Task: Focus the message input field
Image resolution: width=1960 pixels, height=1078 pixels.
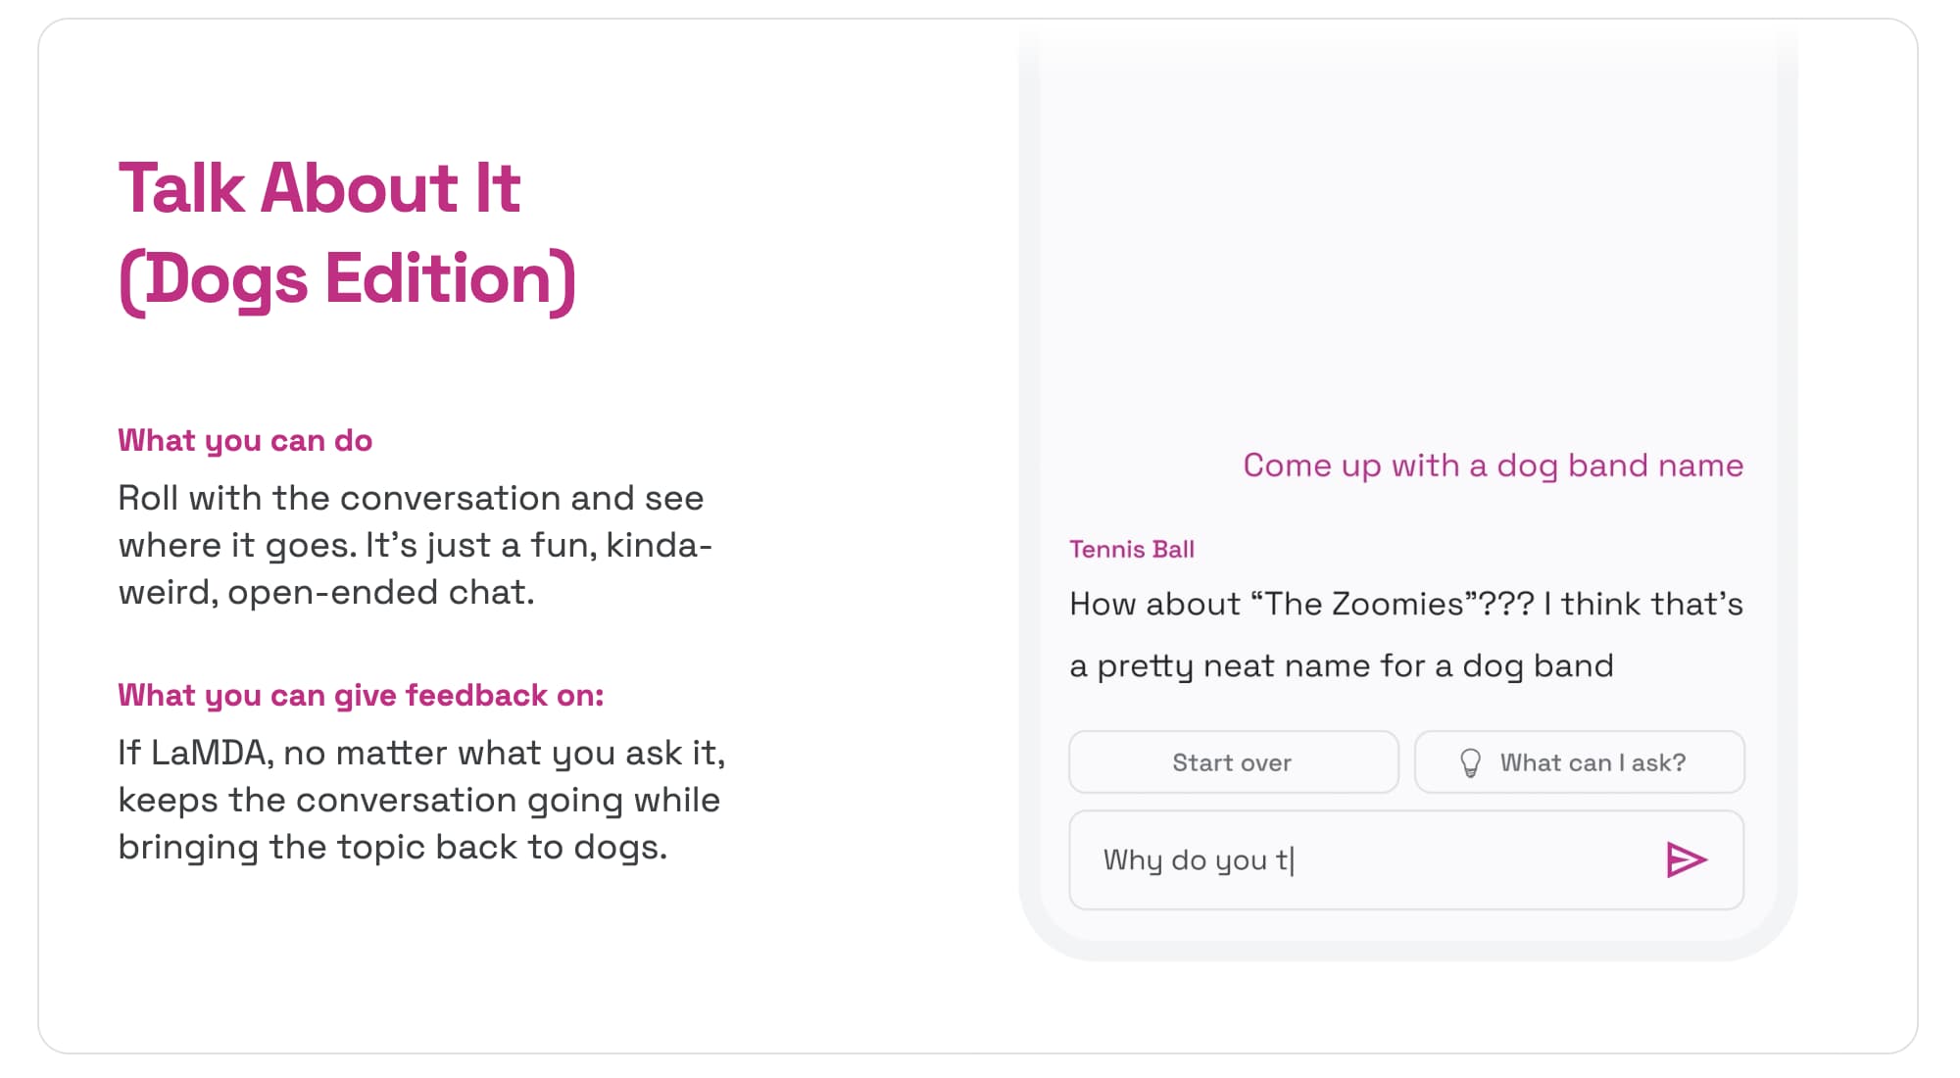Action: (x=1450, y=859)
